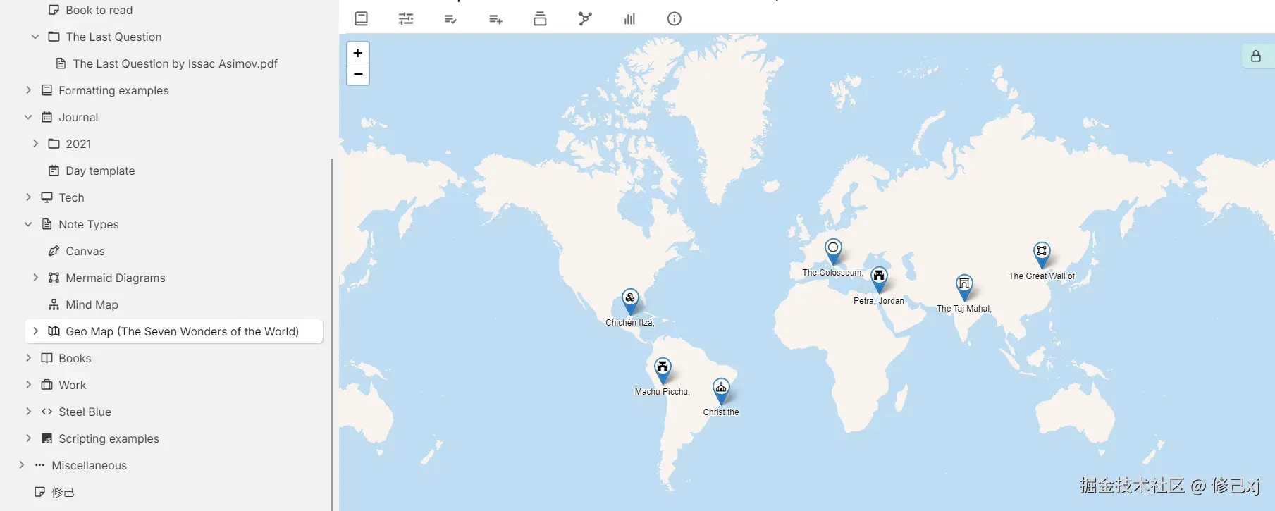Open The Last Question by Issac Asimov.pdf
1275x511 pixels.
click(x=175, y=63)
